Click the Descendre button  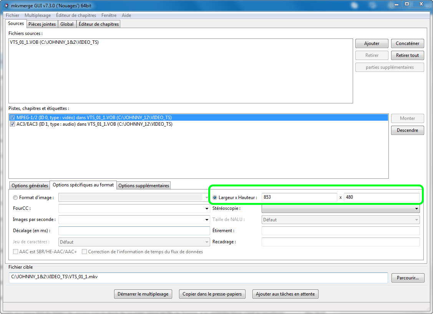tap(407, 130)
